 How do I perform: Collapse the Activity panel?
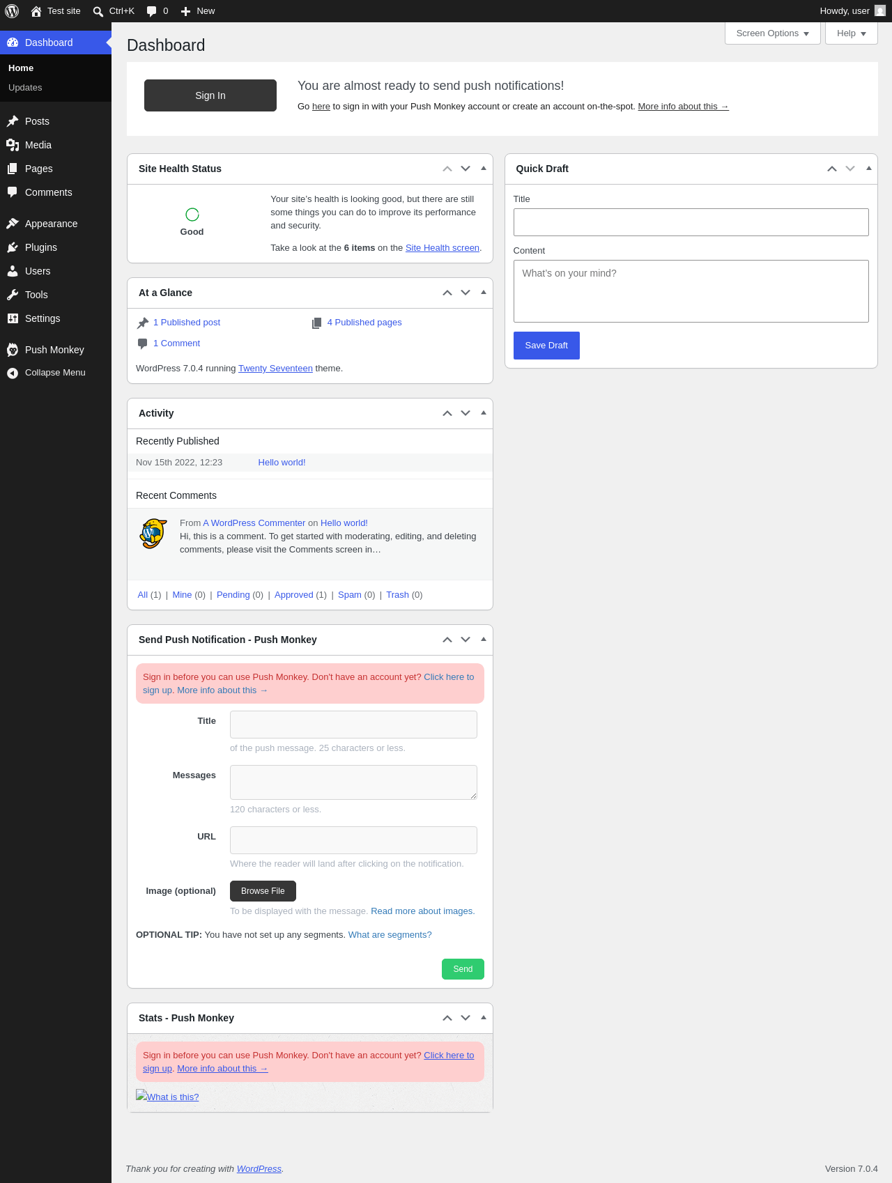484,413
